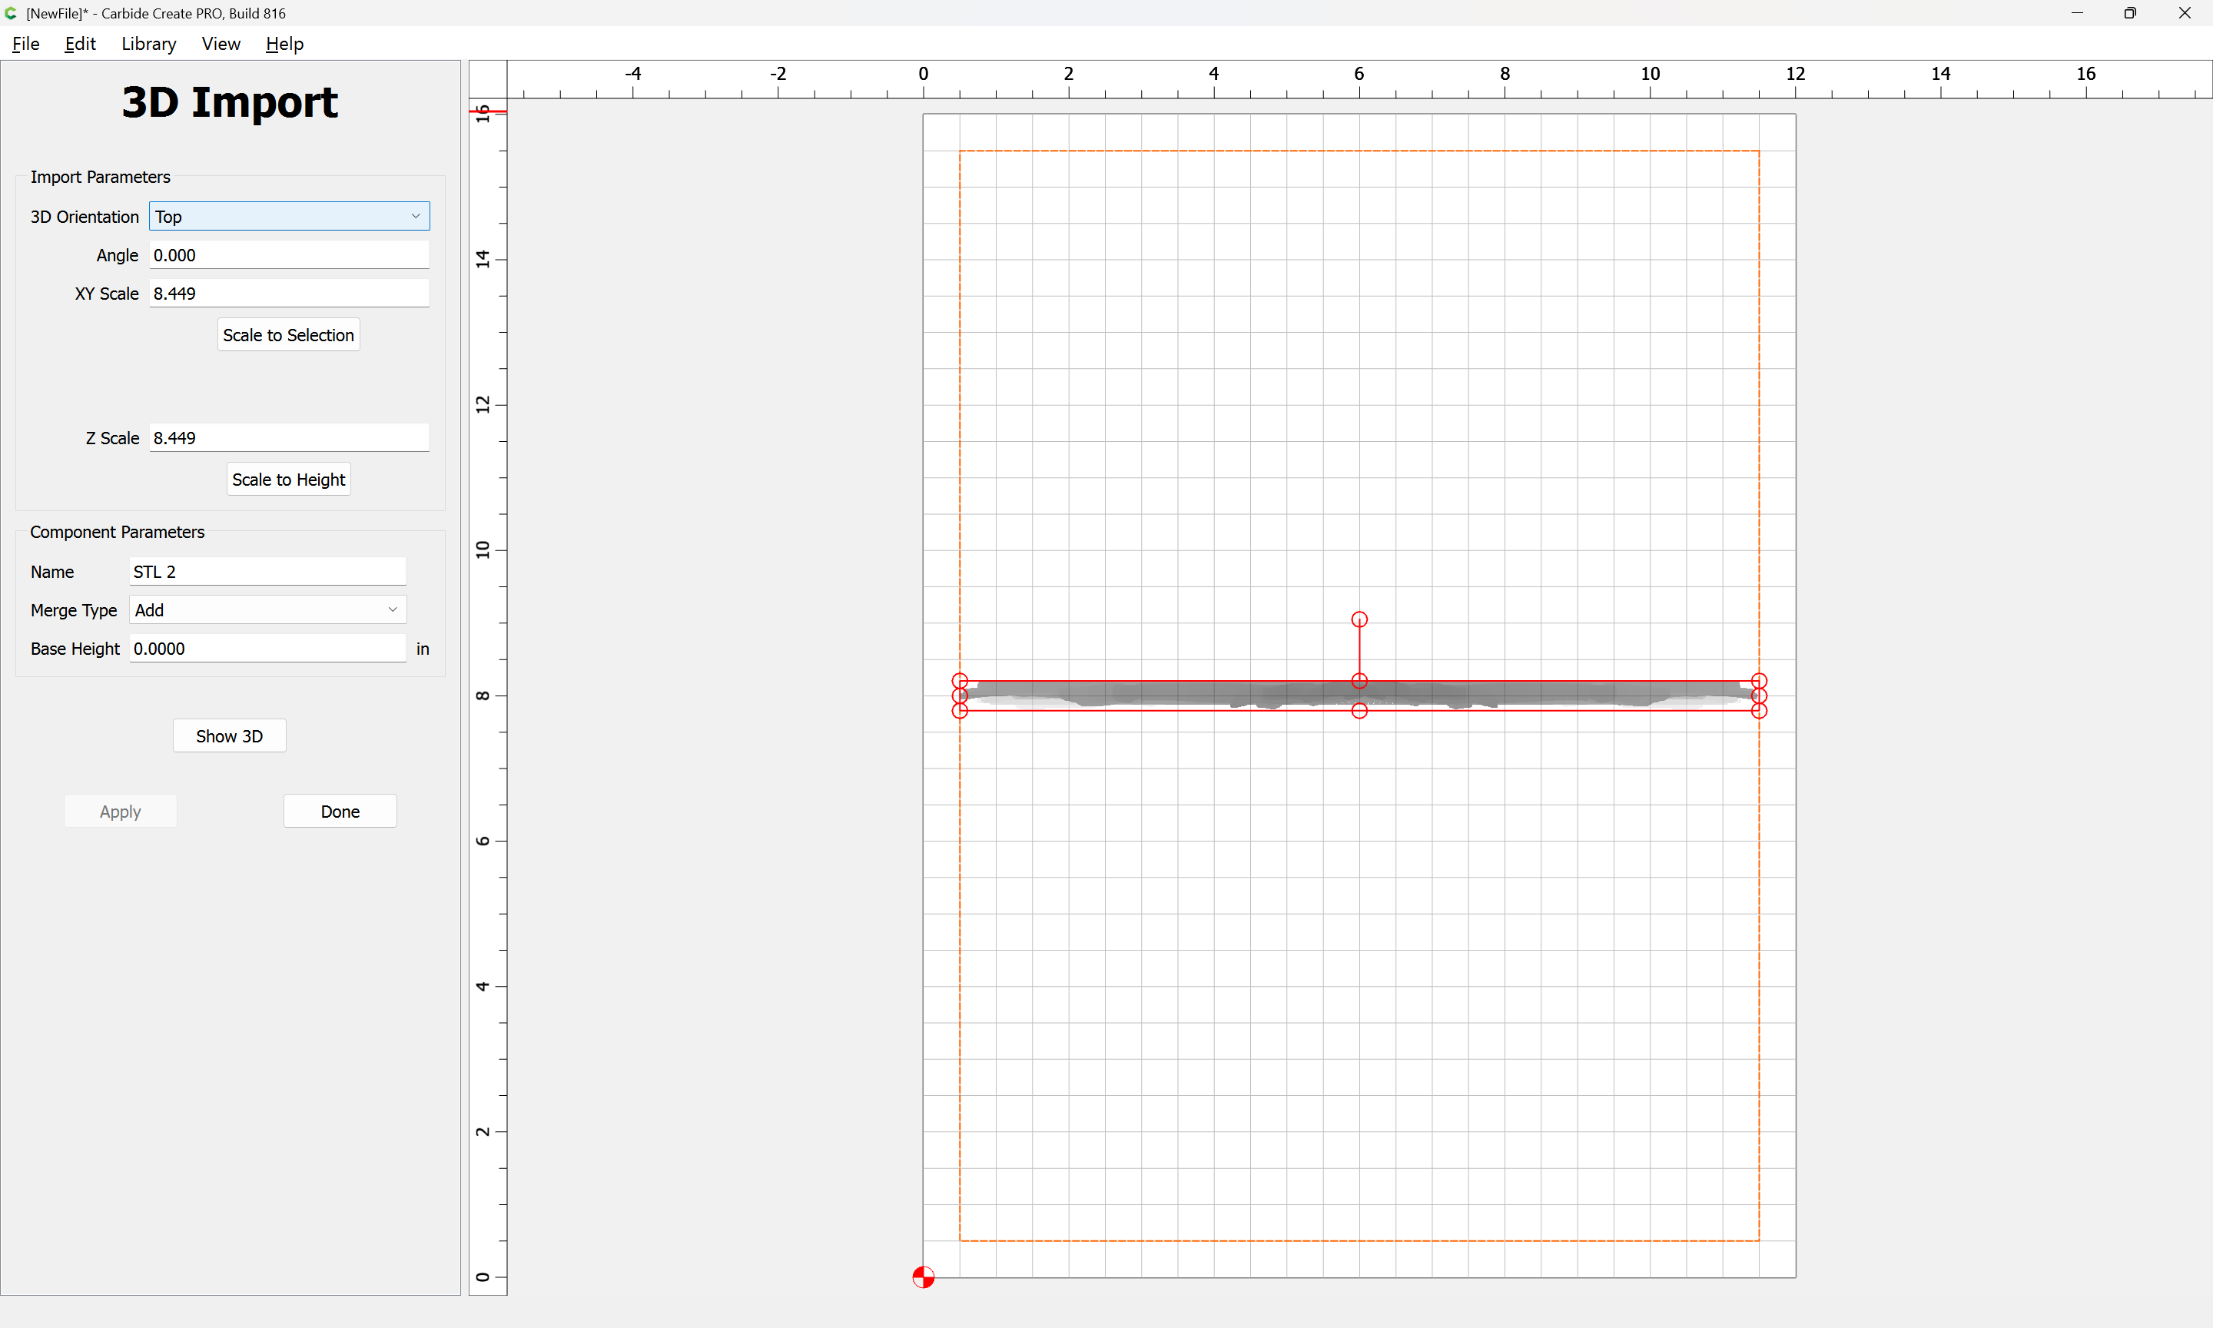Click the bottom-left selection handle of model
This screenshot has height=1328, width=2213.
[x=960, y=711]
